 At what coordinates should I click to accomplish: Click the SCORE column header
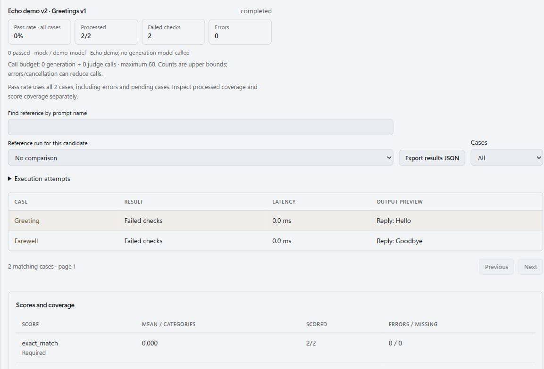coord(30,324)
